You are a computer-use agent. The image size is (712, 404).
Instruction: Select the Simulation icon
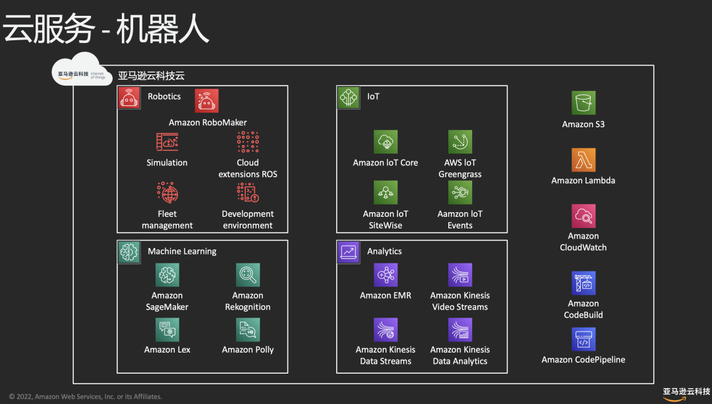tap(167, 142)
